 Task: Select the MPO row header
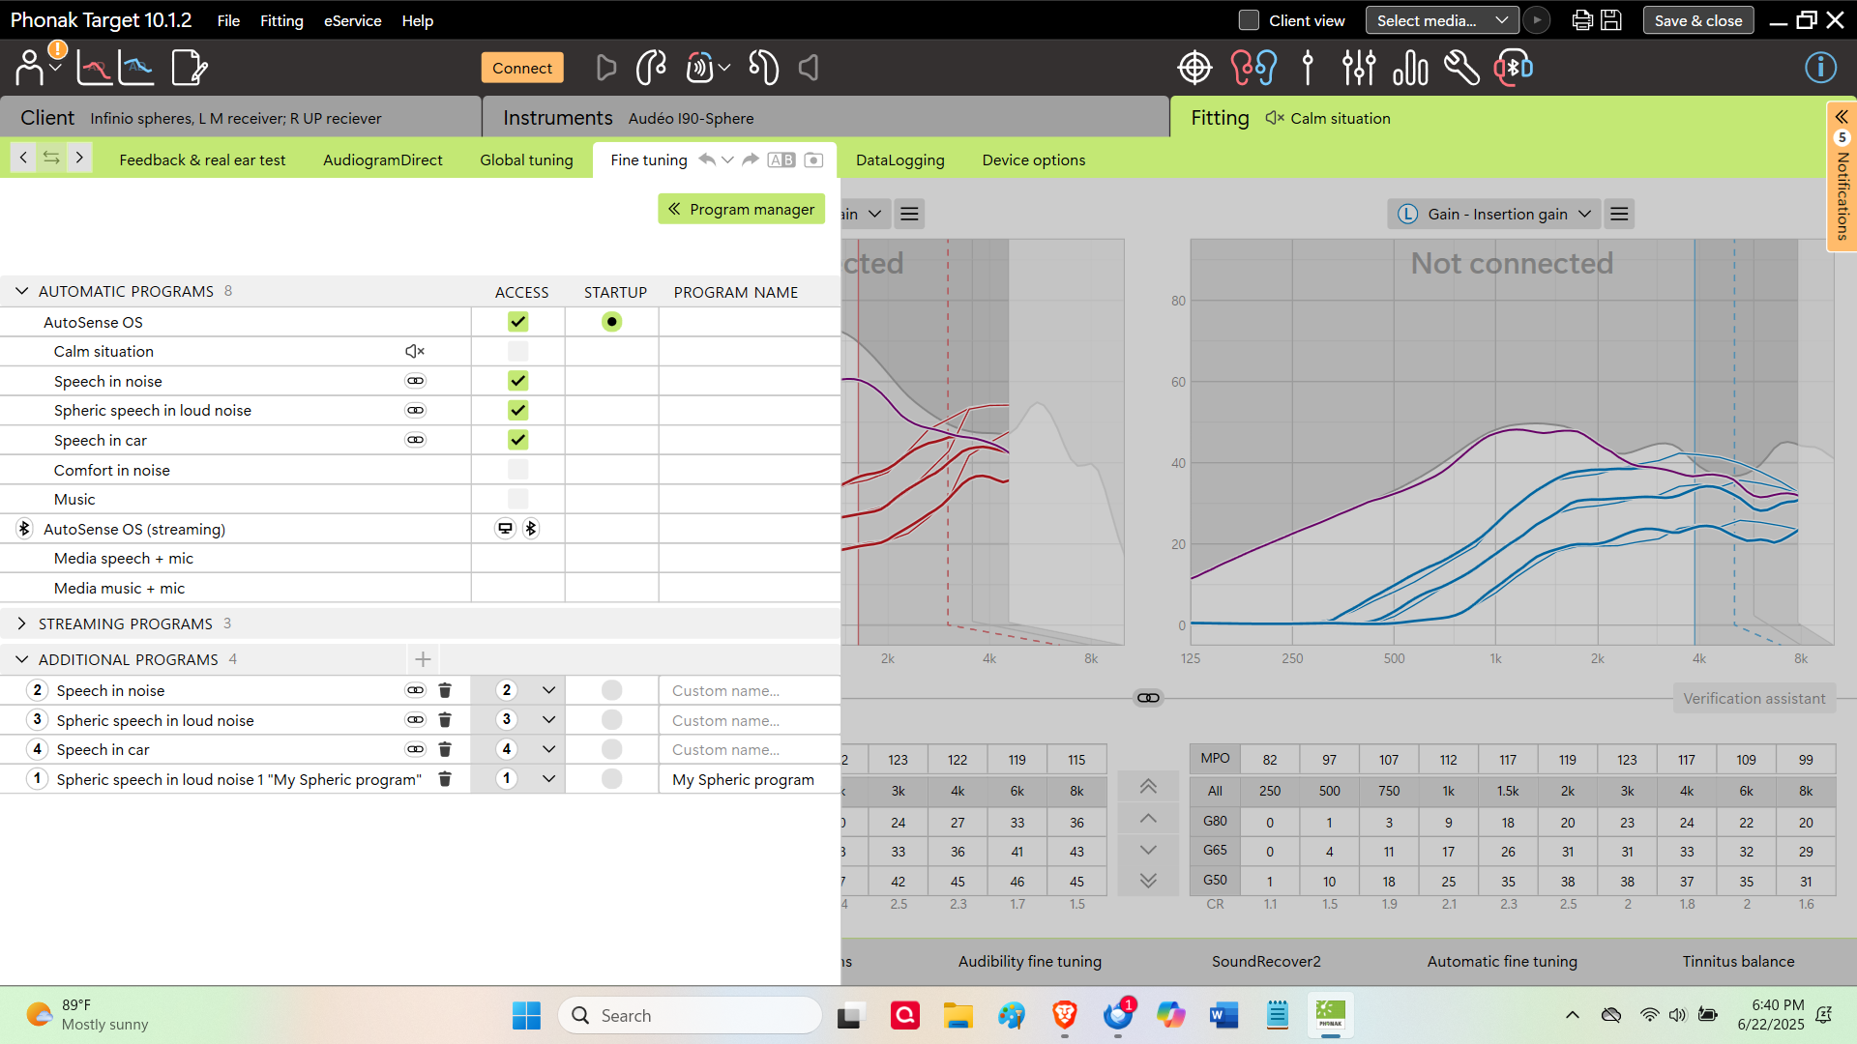(1215, 759)
